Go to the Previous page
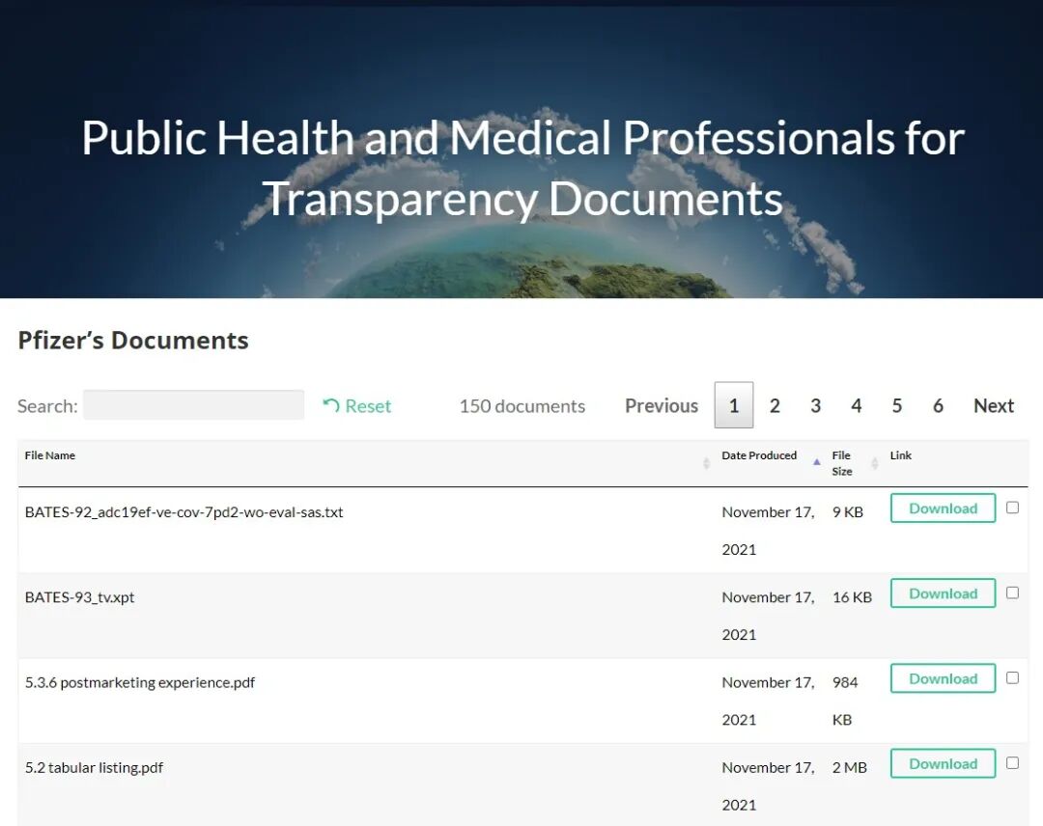 pos(662,405)
